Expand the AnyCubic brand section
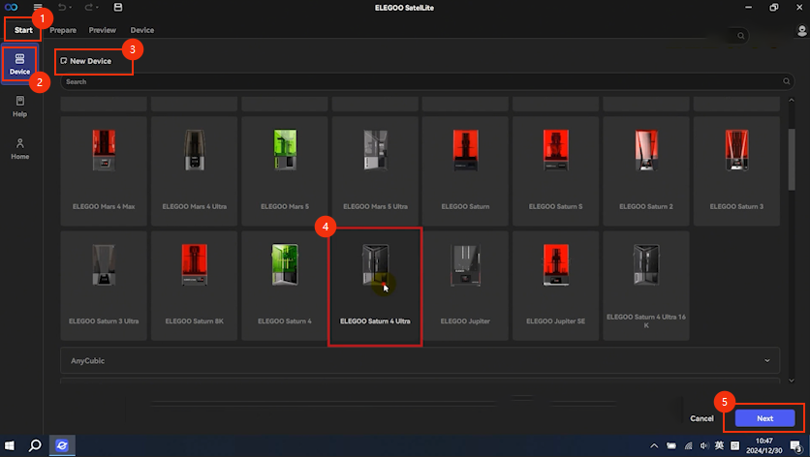The height and width of the screenshot is (457, 810). pyautogui.click(x=420, y=360)
